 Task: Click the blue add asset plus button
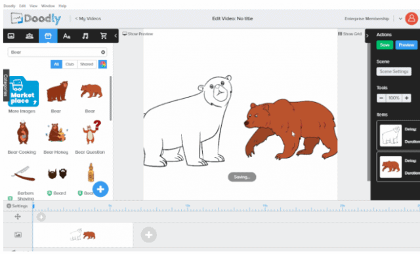(x=100, y=189)
